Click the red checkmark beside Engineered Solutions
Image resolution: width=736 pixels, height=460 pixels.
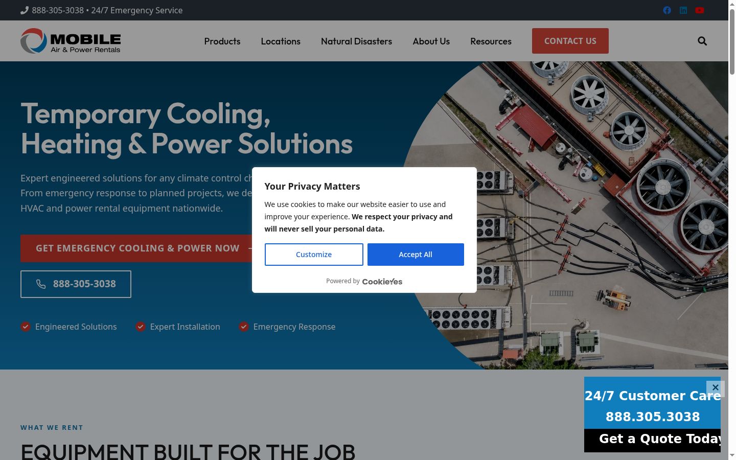(26, 327)
